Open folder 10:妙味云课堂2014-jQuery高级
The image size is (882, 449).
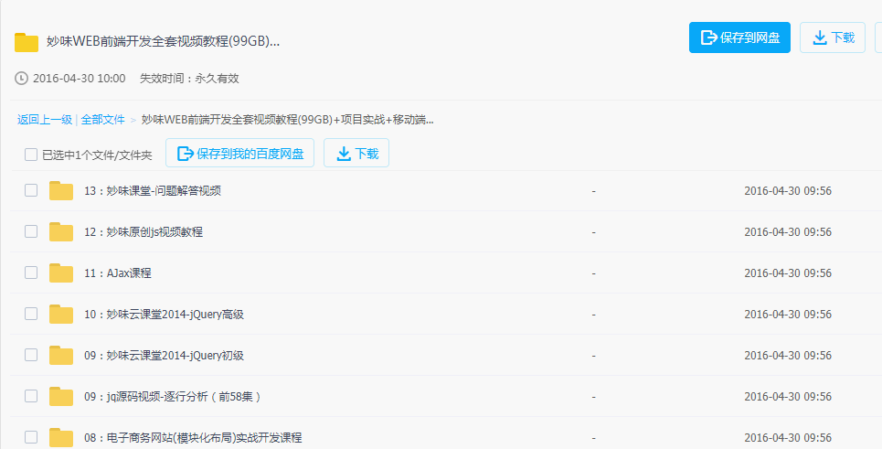pyautogui.click(x=164, y=314)
